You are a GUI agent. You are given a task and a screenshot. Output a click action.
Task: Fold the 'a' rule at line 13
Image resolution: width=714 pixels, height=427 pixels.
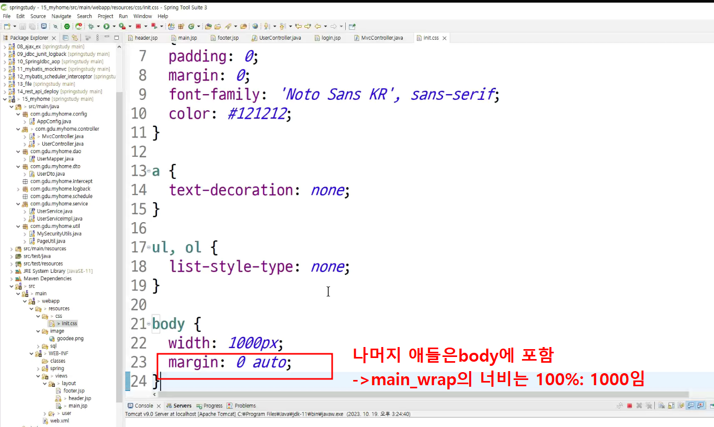click(149, 171)
